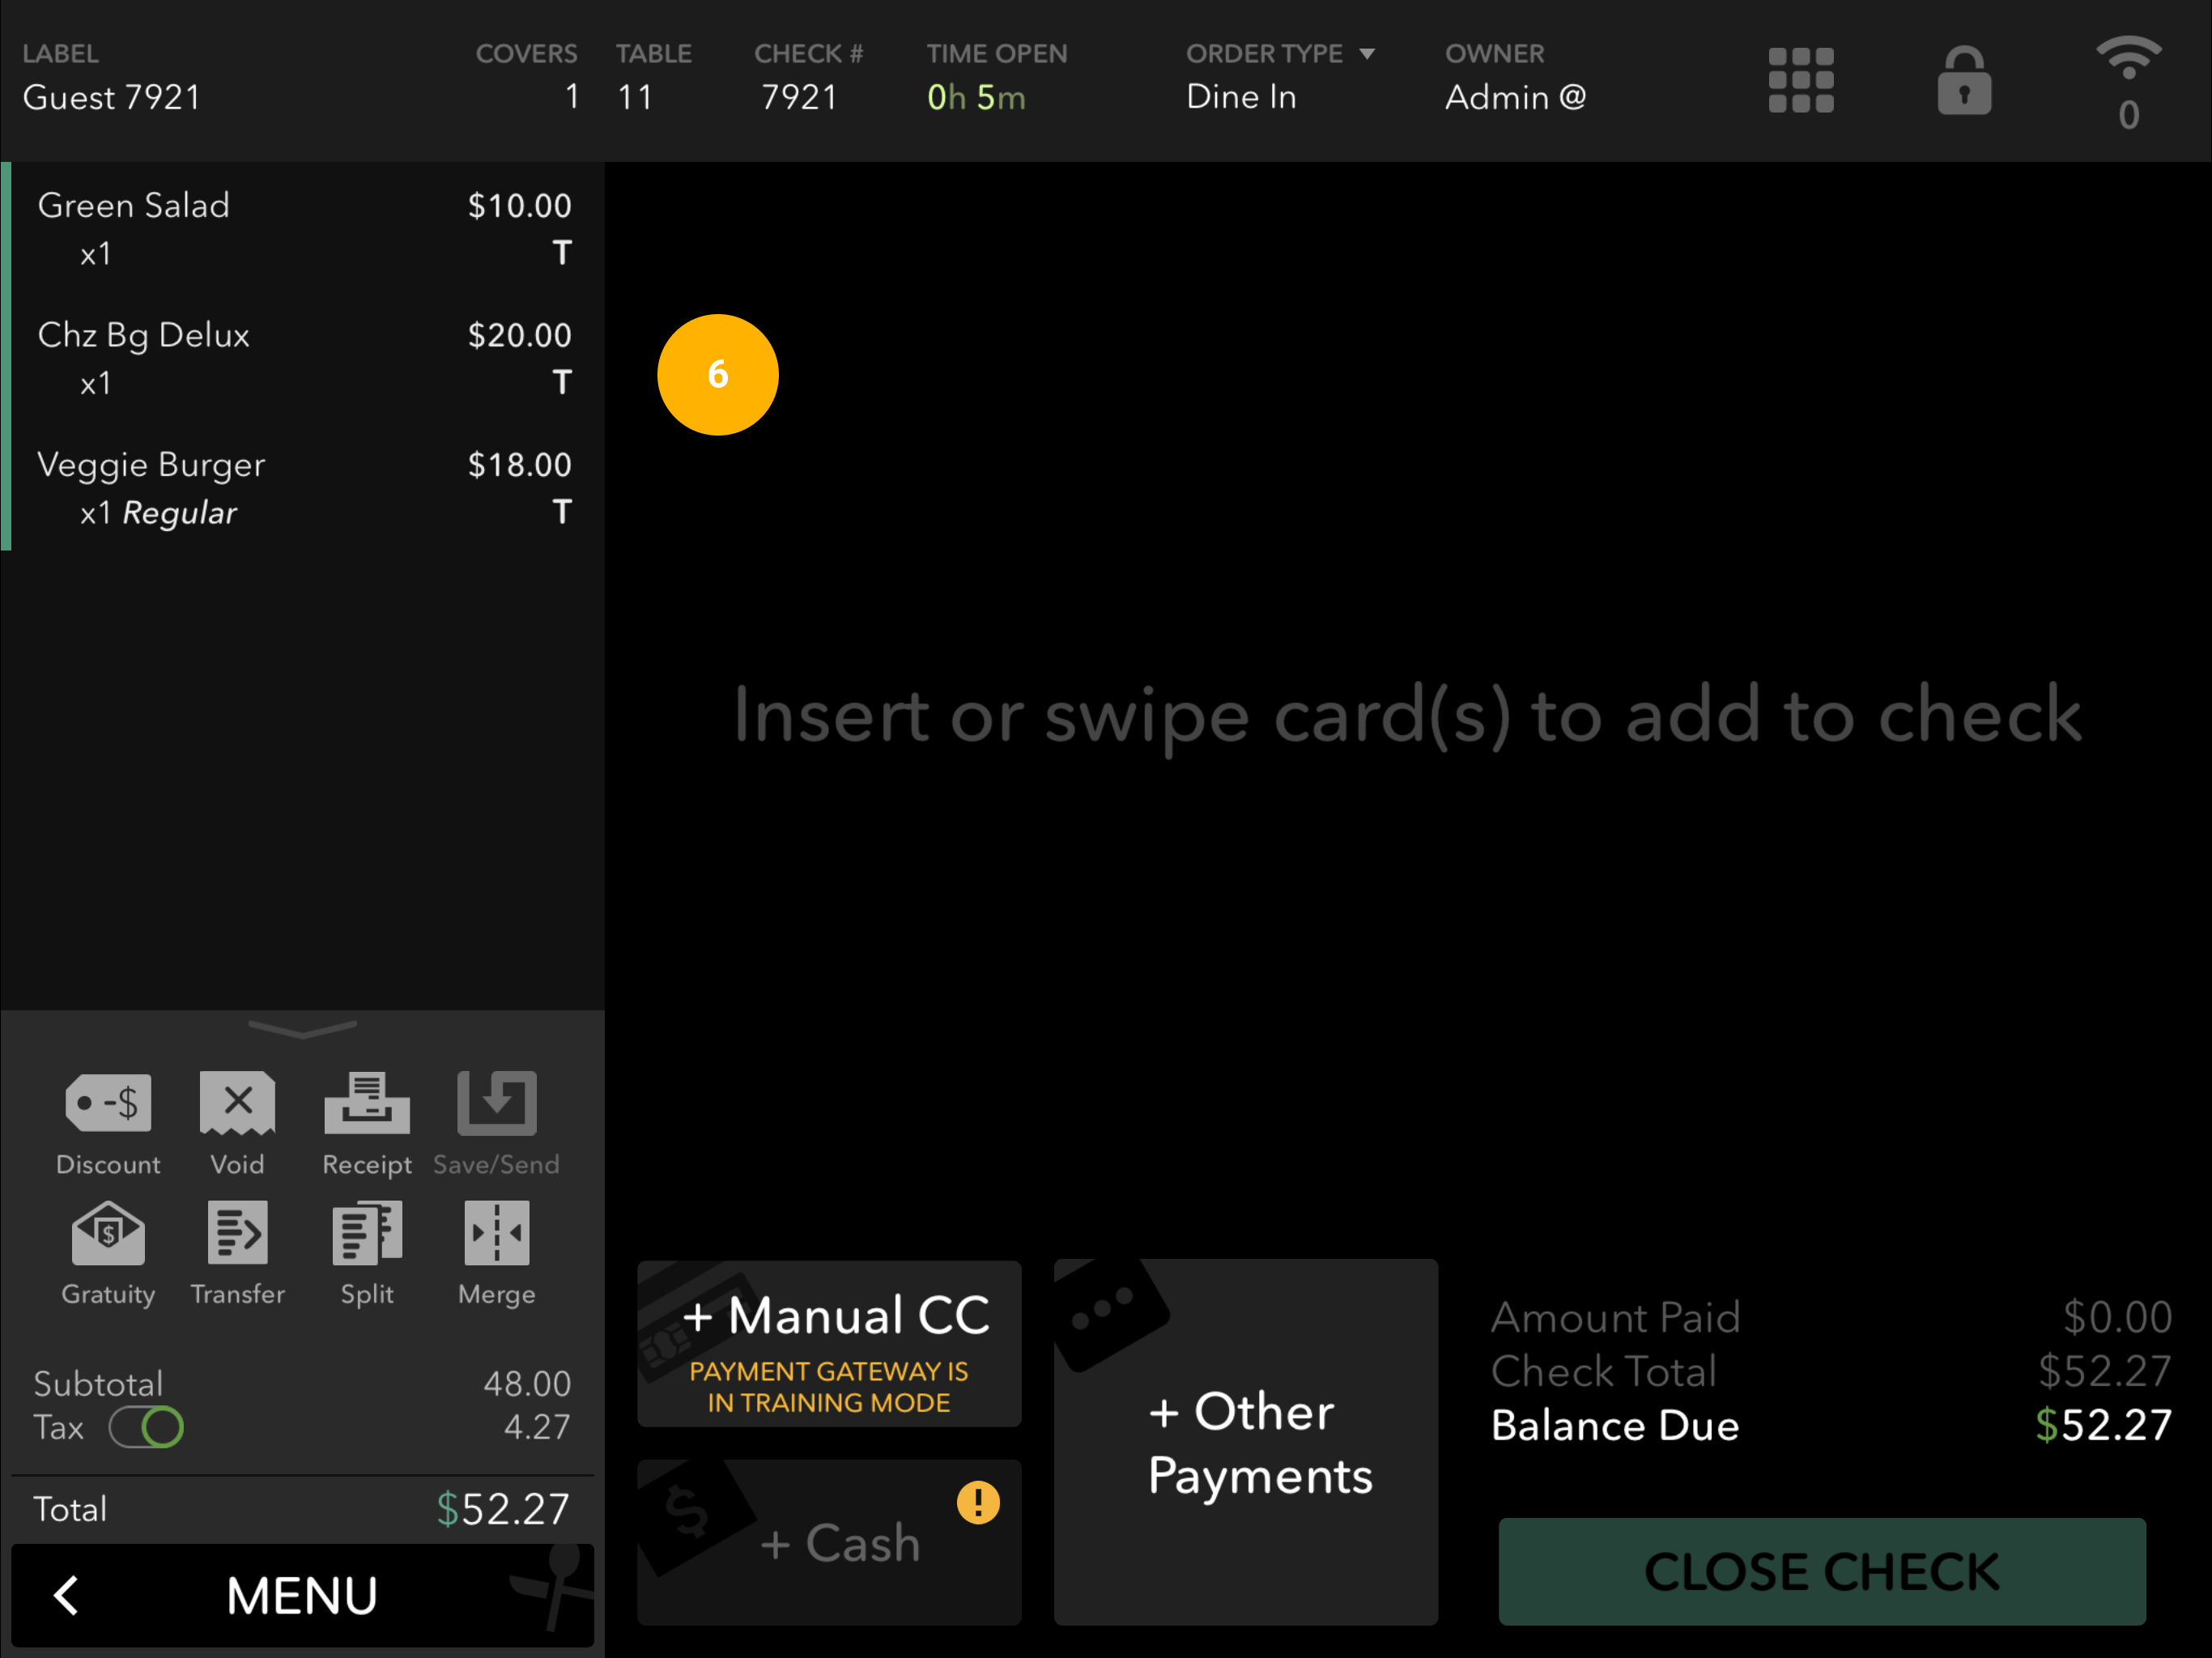Image resolution: width=2212 pixels, height=1658 pixels.
Task: Tap the Green Salad $10.00 price
Action: [x=520, y=206]
